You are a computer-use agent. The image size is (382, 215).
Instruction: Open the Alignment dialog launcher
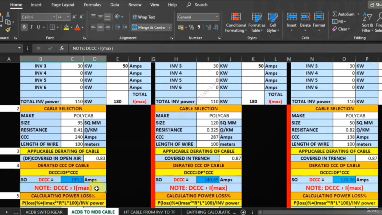pyautogui.click(x=172, y=38)
